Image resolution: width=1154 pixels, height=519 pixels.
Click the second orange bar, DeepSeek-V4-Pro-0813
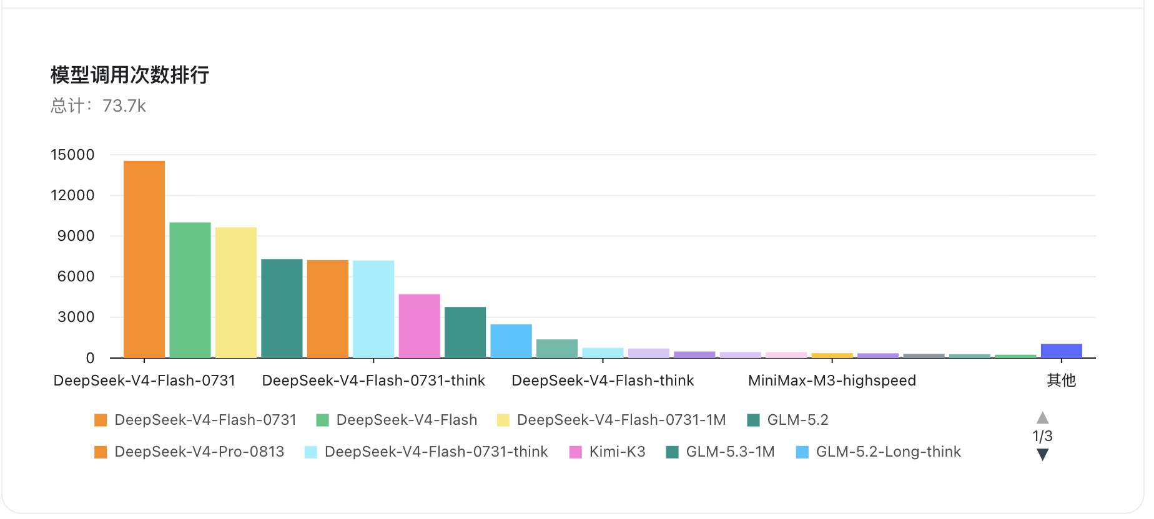point(328,309)
